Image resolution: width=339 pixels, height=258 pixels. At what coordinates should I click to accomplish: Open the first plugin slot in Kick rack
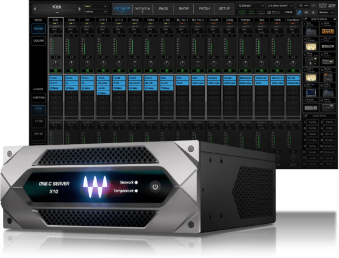[55, 78]
